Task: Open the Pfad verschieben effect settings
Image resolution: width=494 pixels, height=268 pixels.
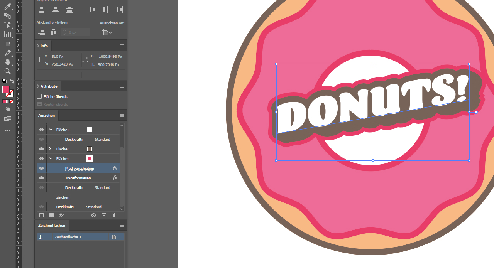Action: [x=80, y=168]
